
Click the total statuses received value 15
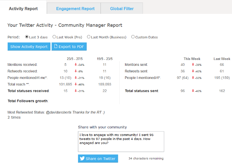click(65, 91)
